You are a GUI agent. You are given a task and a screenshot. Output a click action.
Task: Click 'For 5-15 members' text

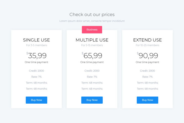[x=92, y=45]
